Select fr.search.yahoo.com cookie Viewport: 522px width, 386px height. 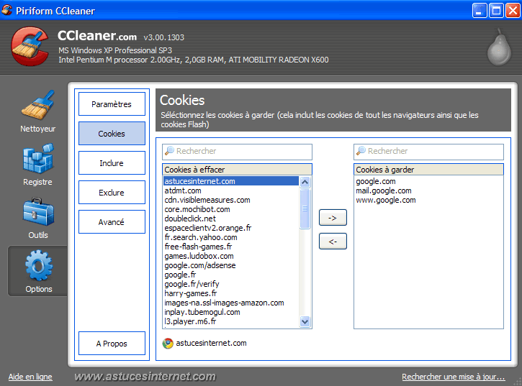(x=231, y=237)
